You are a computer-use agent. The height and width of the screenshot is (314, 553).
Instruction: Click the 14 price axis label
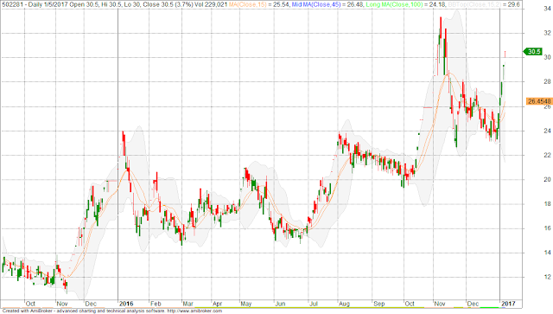tap(547, 253)
